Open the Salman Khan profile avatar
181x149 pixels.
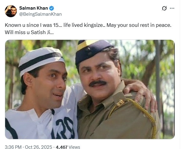point(11,11)
